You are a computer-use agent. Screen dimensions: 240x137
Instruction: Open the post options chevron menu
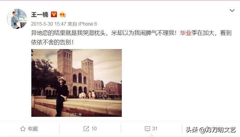click(x=232, y=11)
